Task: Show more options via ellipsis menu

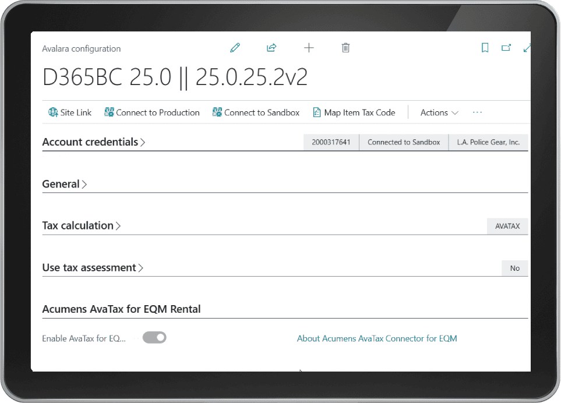Action: coord(477,112)
